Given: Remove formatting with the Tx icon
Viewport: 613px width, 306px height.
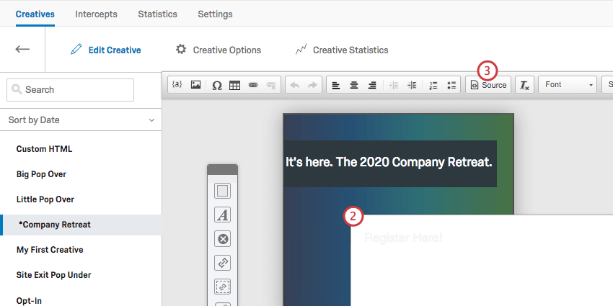Looking at the screenshot, I should [524, 85].
